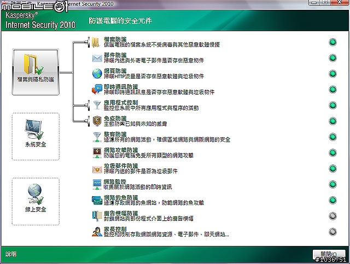Select the 系統安全 category

click(36, 137)
